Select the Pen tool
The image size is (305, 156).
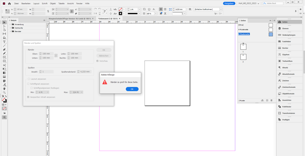4,50
